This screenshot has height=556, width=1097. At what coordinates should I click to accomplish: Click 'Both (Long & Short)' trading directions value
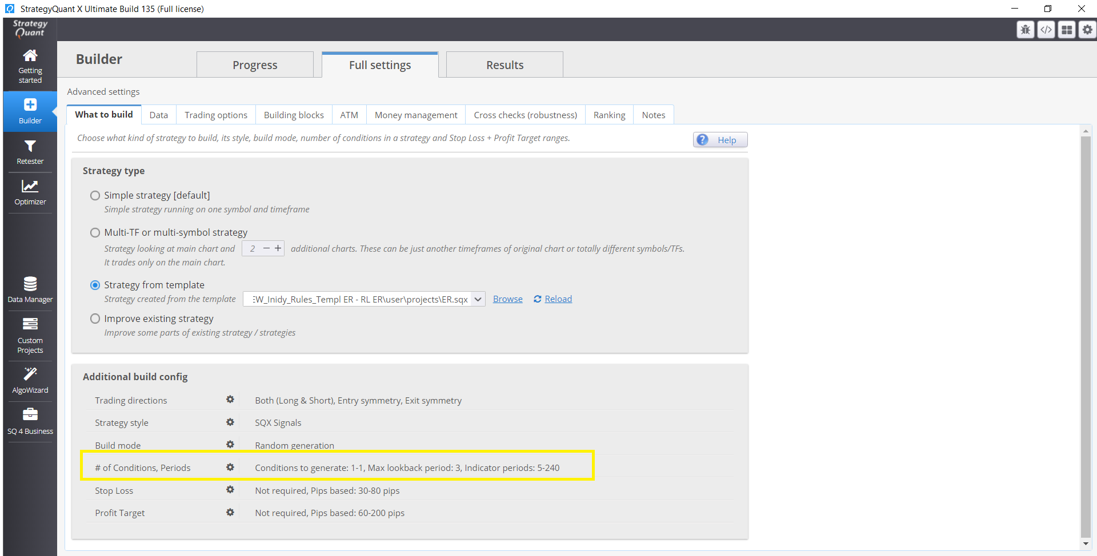pos(358,400)
